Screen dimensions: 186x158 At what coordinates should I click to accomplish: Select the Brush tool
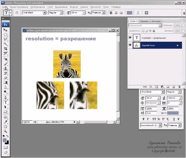tap(5, 64)
